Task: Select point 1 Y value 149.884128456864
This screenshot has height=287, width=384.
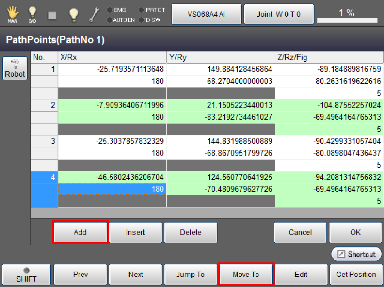Action: pyautogui.click(x=220, y=69)
